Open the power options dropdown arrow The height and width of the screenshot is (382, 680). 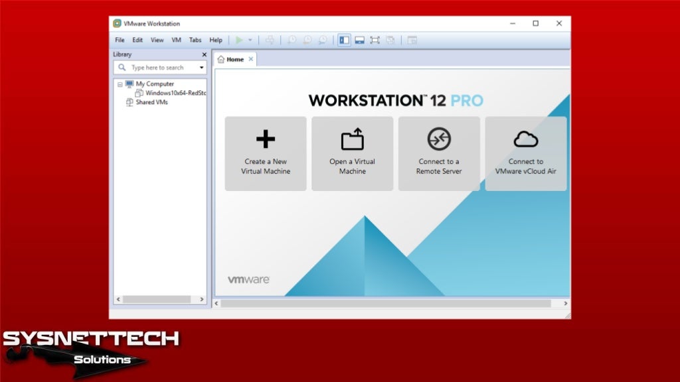coord(250,40)
